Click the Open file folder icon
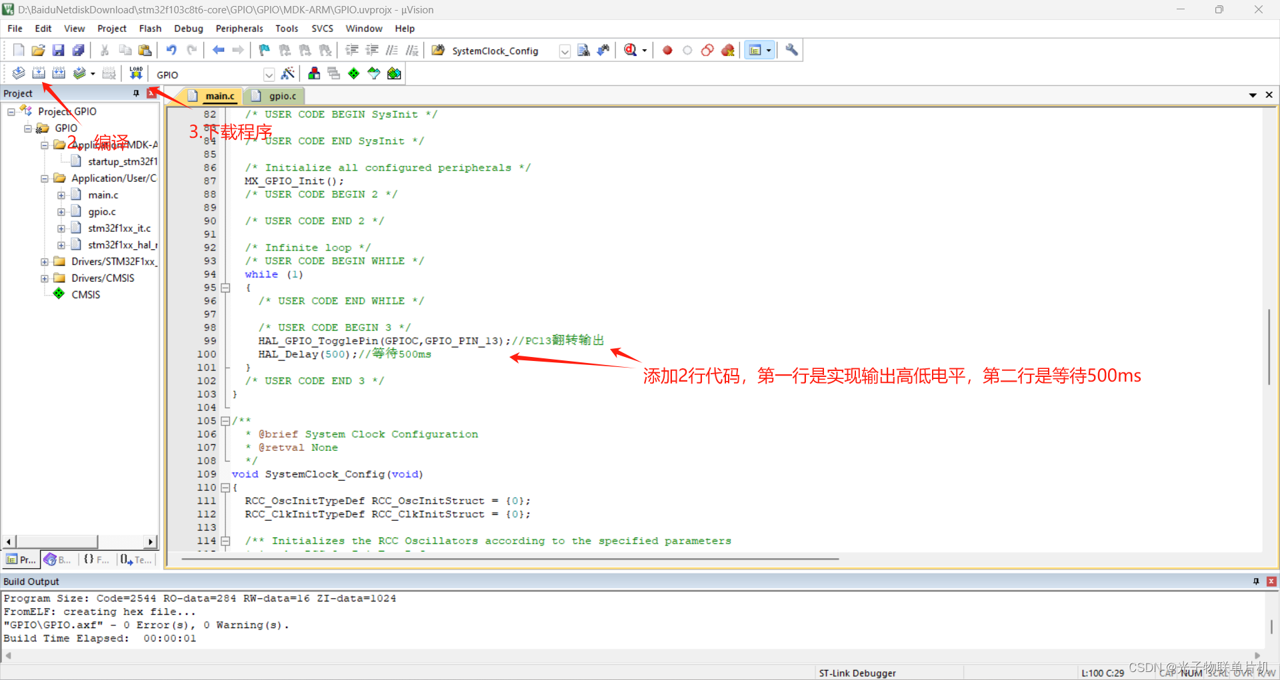Image resolution: width=1280 pixels, height=680 pixels. 39,51
